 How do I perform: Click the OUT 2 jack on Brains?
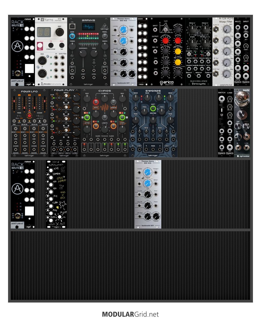click(x=105, y=70)
